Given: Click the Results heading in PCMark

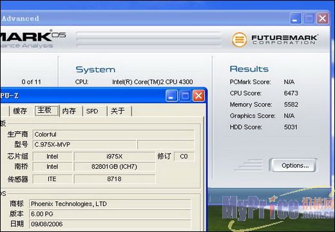Looking at the screenshot, I should coord(249,69).
